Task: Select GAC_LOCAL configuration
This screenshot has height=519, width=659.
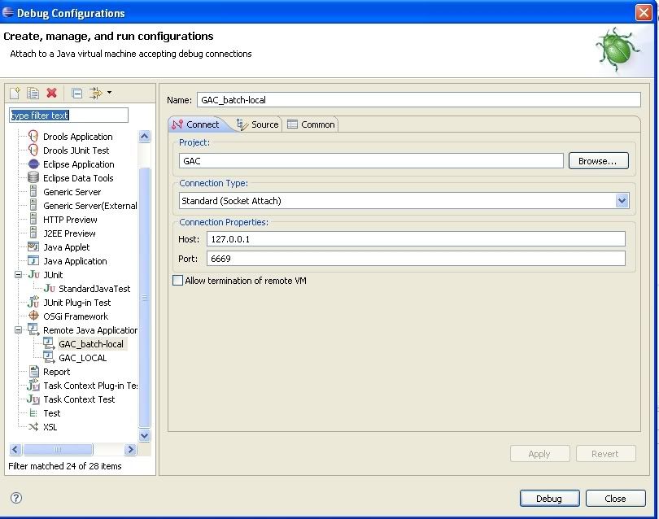Action: [82, 358]
